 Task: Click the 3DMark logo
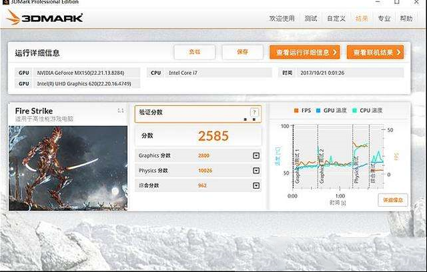click(45, 18)
